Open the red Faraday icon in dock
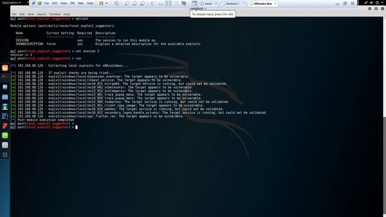 [x=5, y=126]
